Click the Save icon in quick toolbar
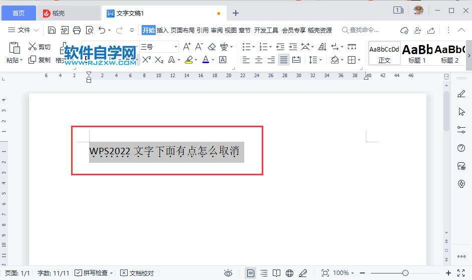This screenshot has width=472, height=280. coord(52,30)
